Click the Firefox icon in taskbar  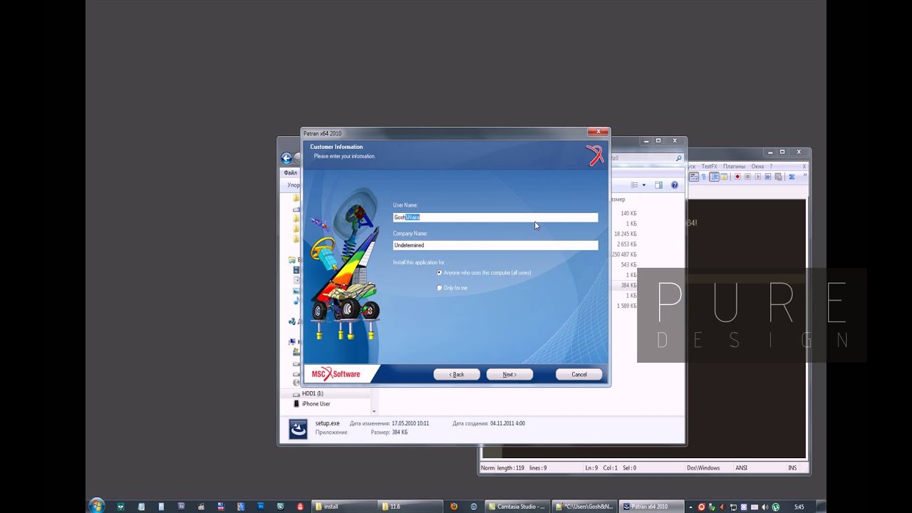coord(454,507)
